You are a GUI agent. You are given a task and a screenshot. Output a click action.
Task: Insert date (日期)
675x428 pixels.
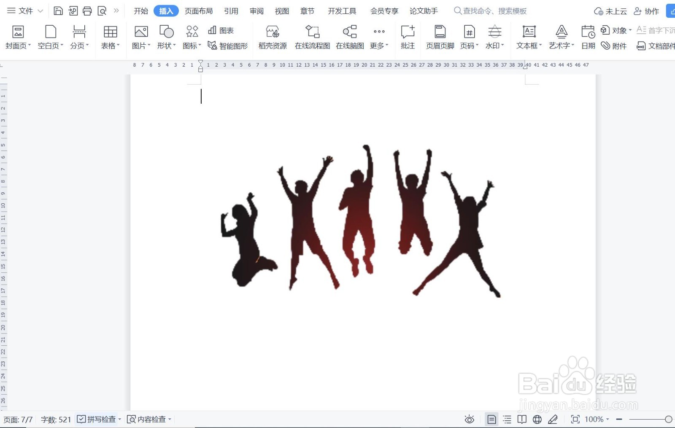click(588, 37)
